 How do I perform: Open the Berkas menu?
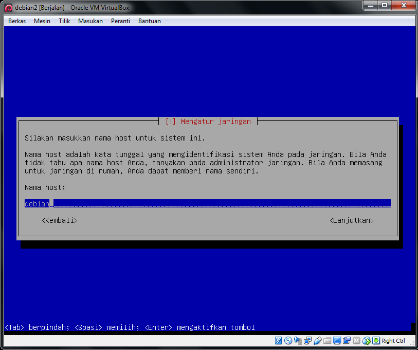tap(17, 21)
